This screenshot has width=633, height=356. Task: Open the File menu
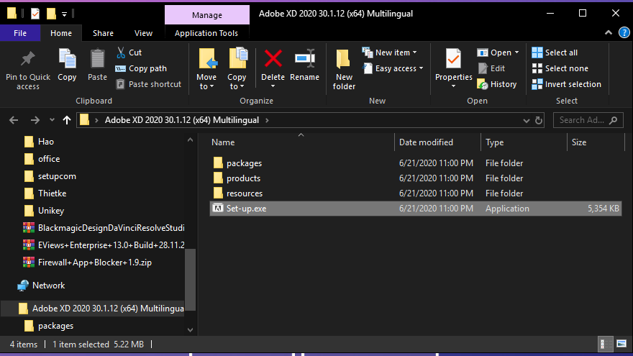pyautogui.click(x=20, y=33)
